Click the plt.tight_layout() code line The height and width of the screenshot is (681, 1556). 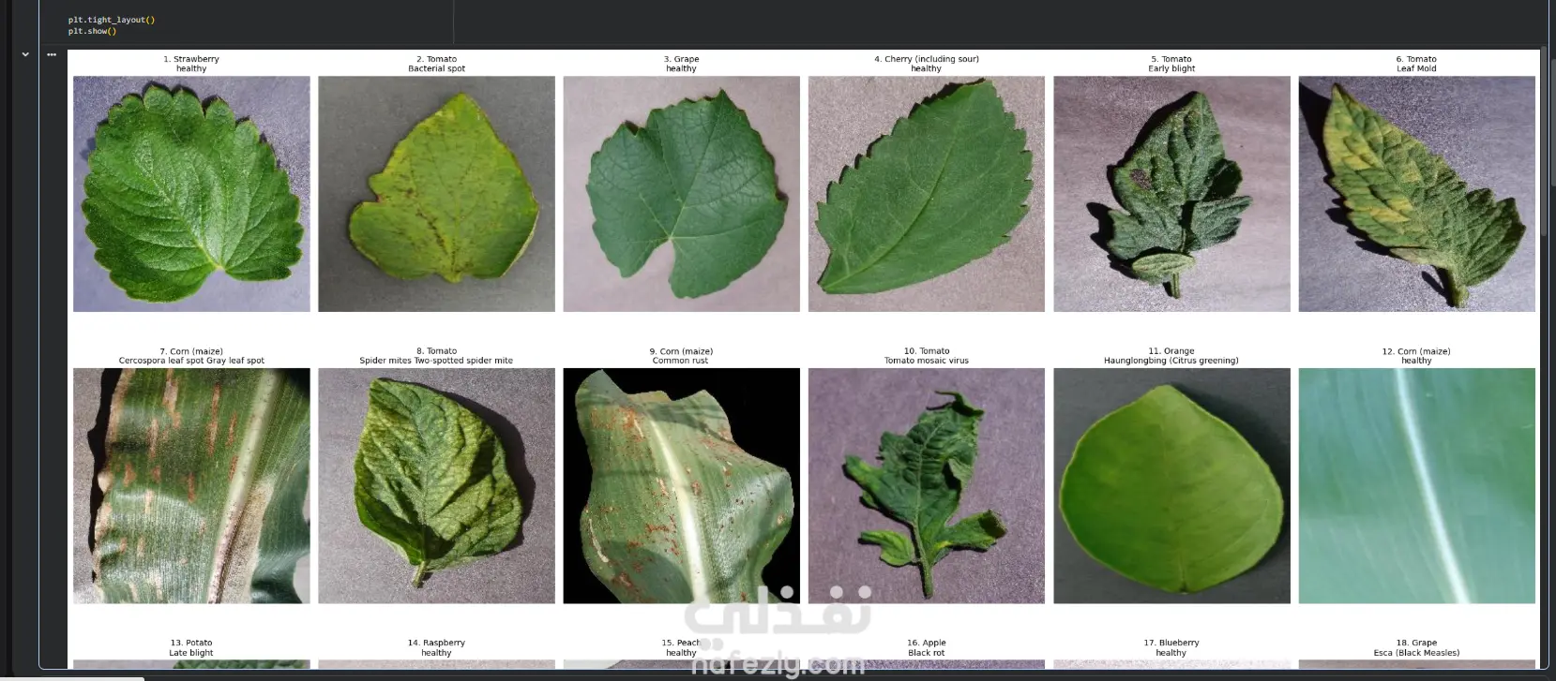[x=112, y=20]
